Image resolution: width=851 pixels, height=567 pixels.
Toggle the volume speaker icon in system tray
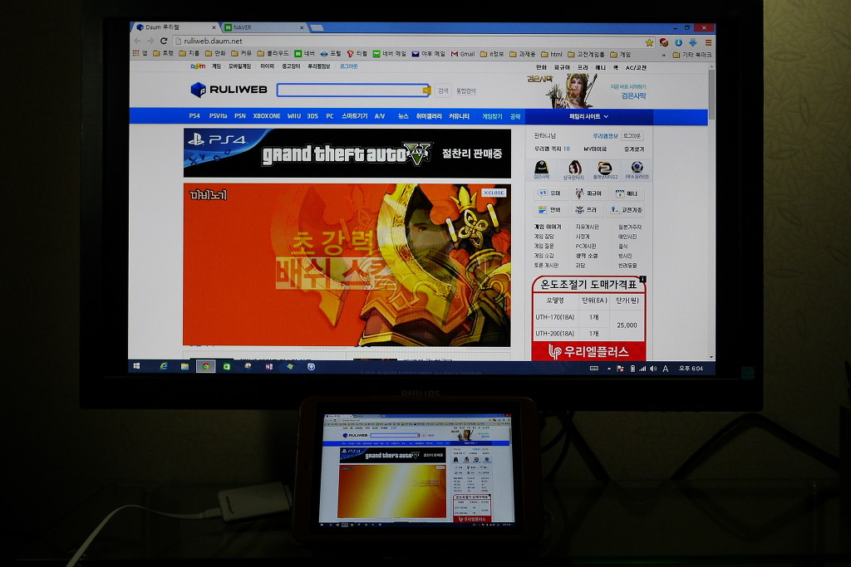tap(652, 368)
